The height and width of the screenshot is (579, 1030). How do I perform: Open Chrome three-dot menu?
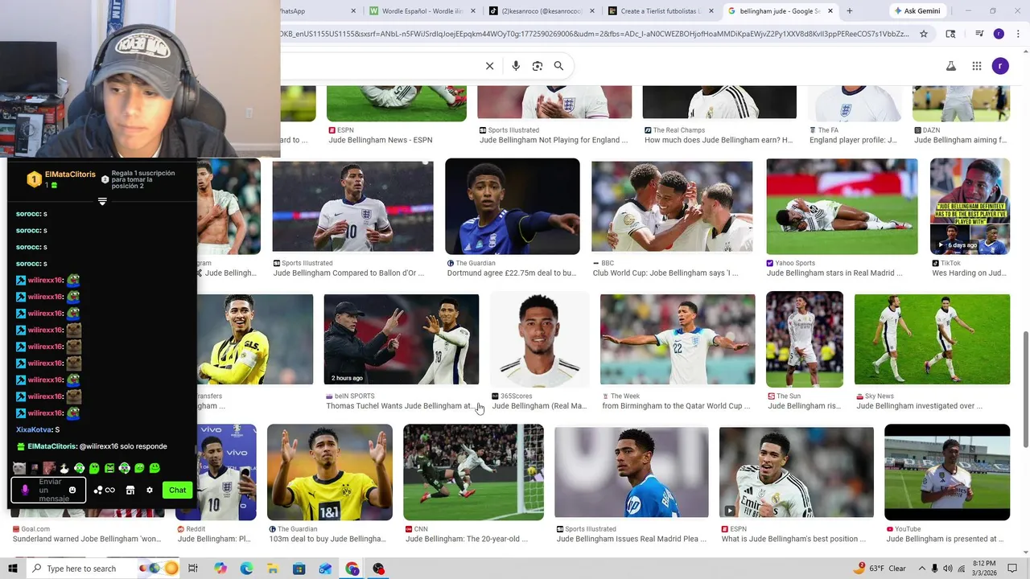point(1018,34)
